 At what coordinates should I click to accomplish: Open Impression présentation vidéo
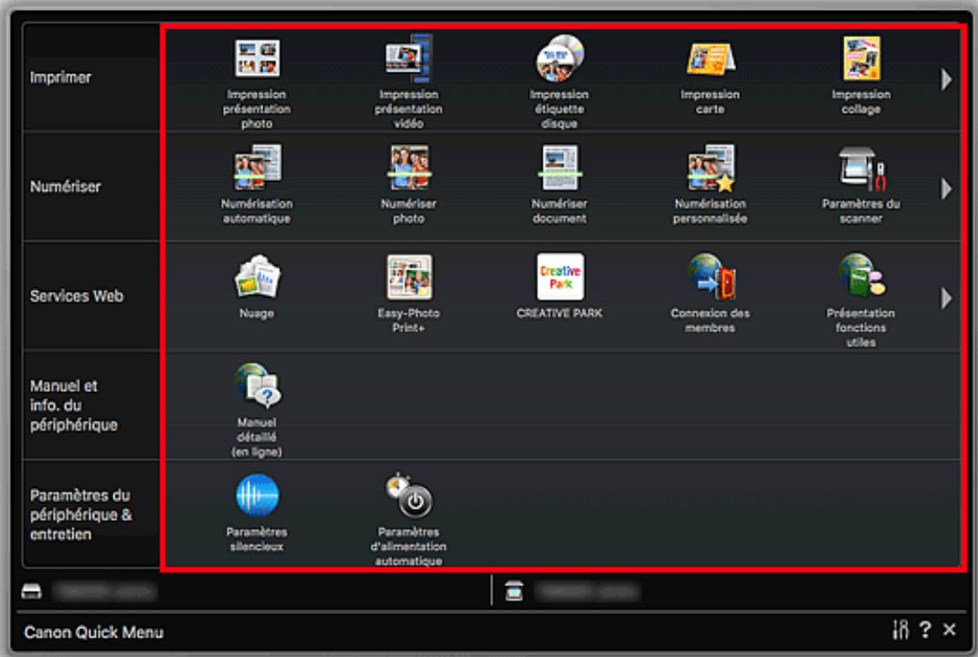pos(408,81)
